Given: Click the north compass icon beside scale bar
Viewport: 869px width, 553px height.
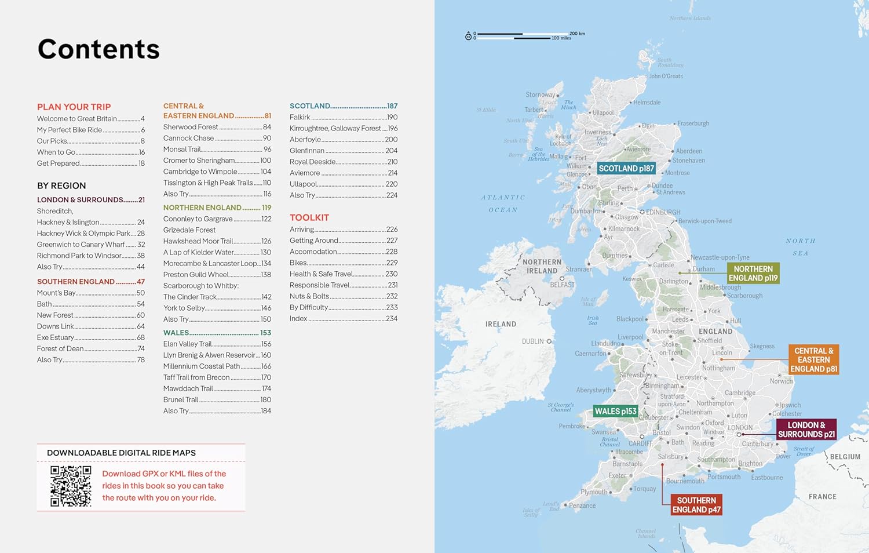Looking at the screenshot, I should pyautogui.click(x=468, y=37).
